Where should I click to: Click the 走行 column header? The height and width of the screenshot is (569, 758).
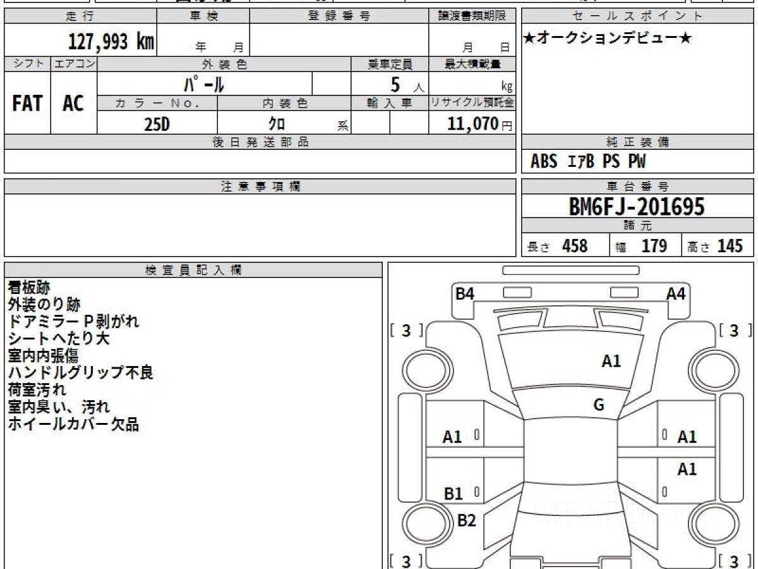[x=80, y=16]
